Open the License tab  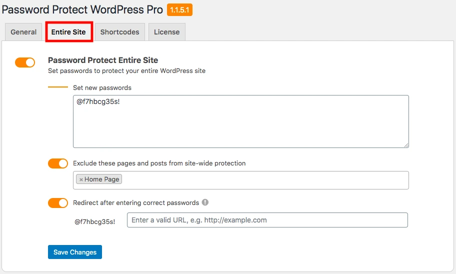167,32
